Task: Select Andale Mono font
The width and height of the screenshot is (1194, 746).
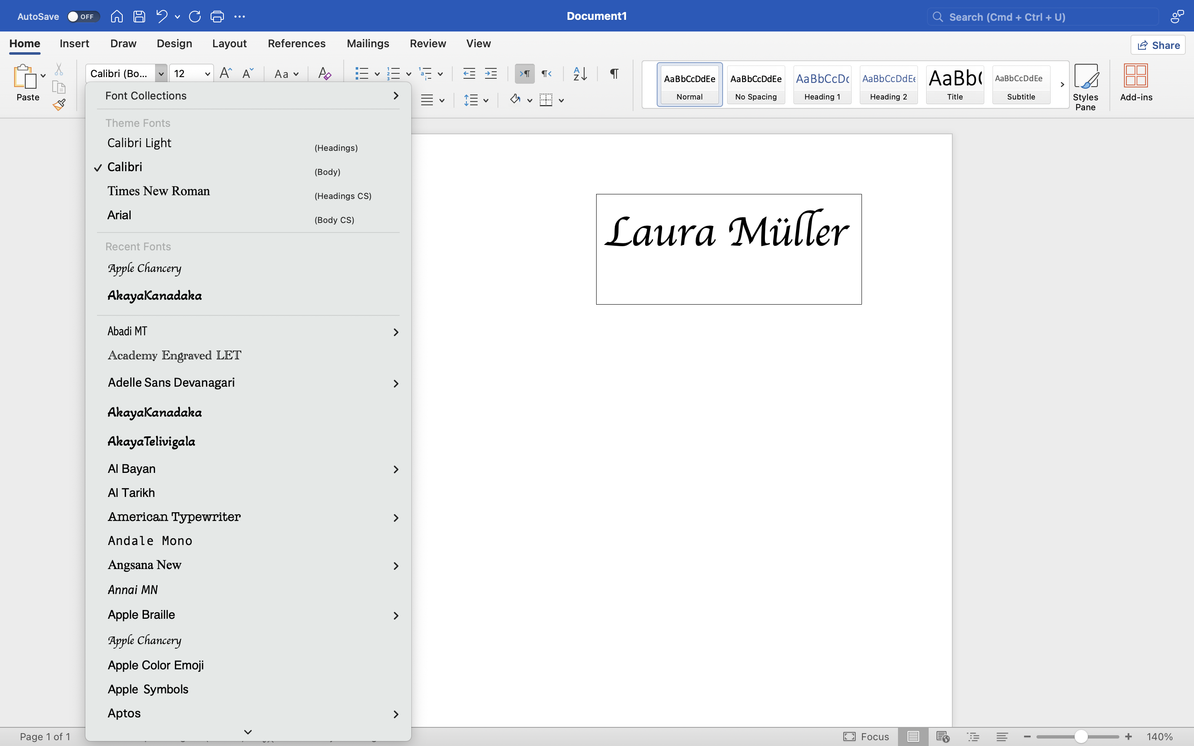Action: [248, 541]
